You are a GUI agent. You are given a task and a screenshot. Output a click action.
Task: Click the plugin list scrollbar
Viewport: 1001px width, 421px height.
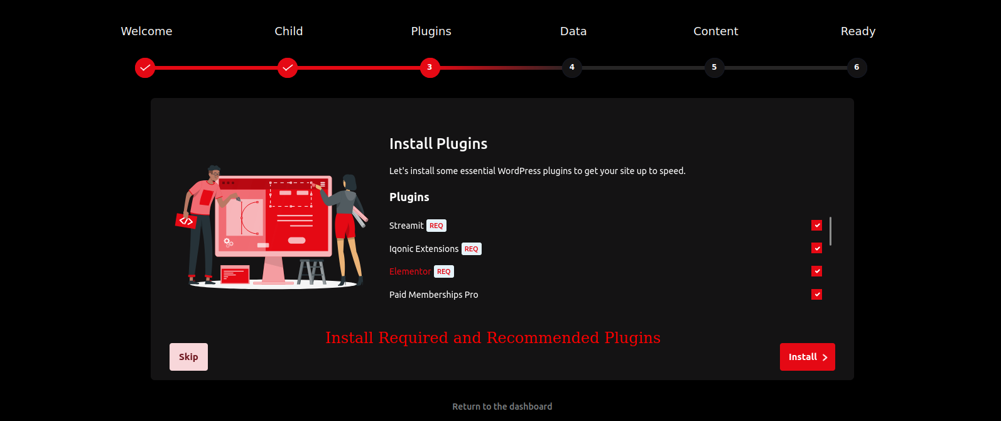pyautogui.click(x=830, y=231)
